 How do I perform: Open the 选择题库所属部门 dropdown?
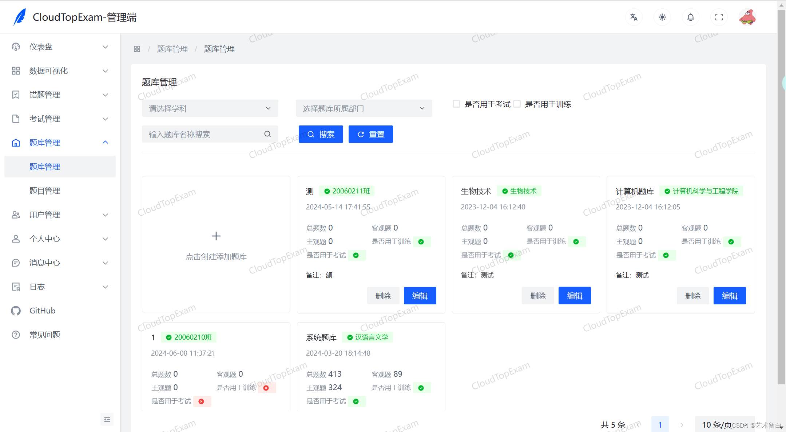[x=363, y=108]
